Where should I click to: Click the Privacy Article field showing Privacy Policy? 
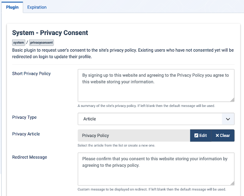point(134,135)
